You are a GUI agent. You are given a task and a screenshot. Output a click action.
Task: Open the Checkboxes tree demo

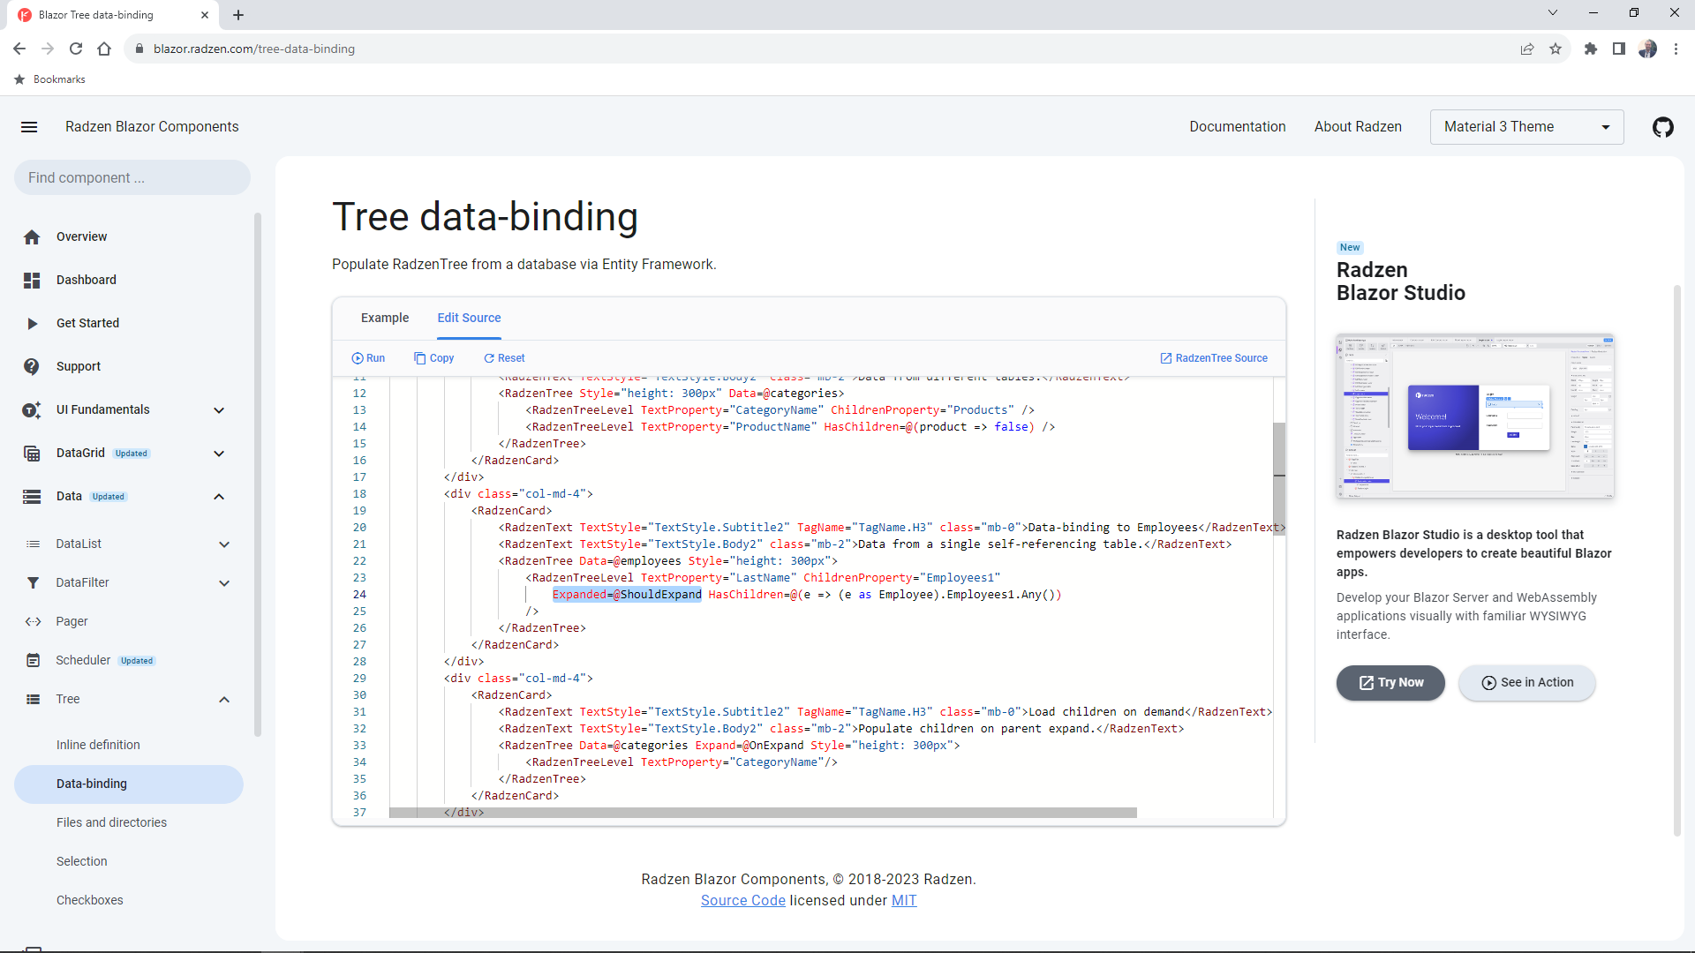pyautogui.click(x=89, y=900)
